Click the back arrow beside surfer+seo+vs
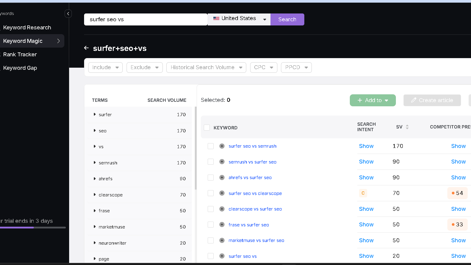471x265 pixels. click(86, 48)
